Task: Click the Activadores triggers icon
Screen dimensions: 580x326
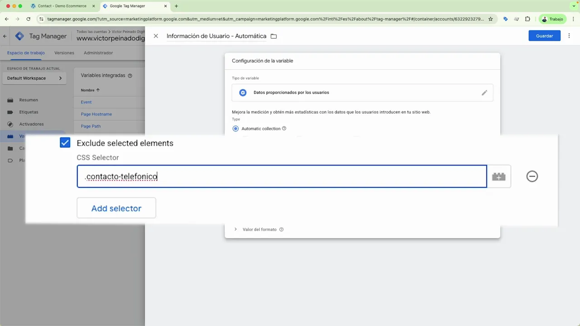Action: [x=10, y=124]
